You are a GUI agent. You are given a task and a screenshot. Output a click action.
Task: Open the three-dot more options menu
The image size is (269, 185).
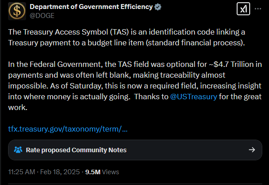(258, 9)
